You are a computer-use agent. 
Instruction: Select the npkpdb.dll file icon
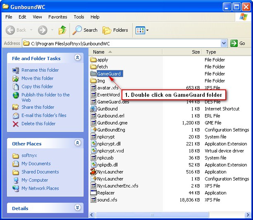[93, 165]
